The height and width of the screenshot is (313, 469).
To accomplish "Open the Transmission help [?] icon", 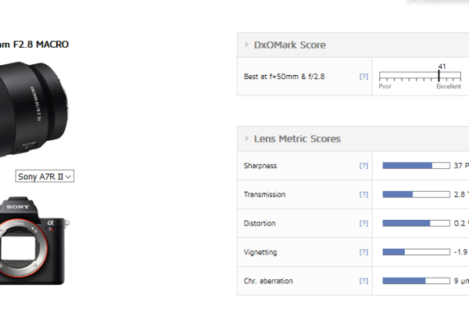I will [363, 194].
